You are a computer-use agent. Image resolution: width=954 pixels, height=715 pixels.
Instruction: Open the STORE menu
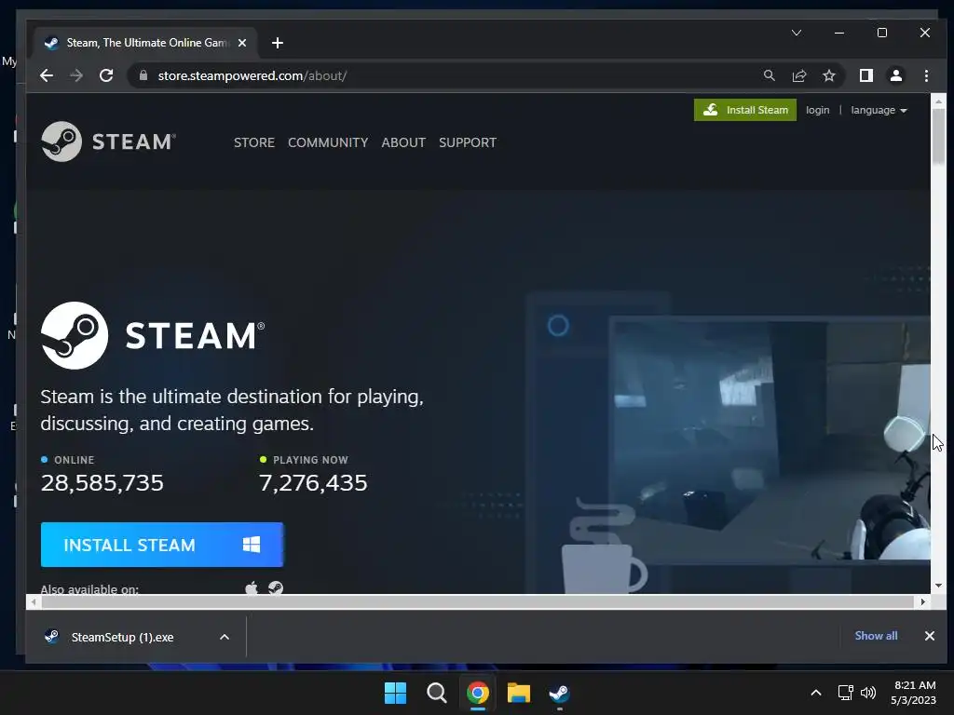(x=254, y=142)
